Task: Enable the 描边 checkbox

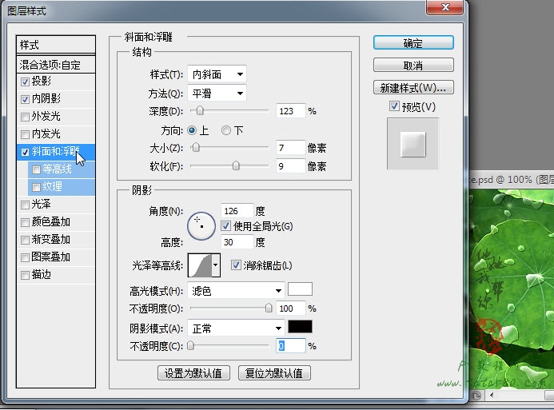Action: click(25, 275)
